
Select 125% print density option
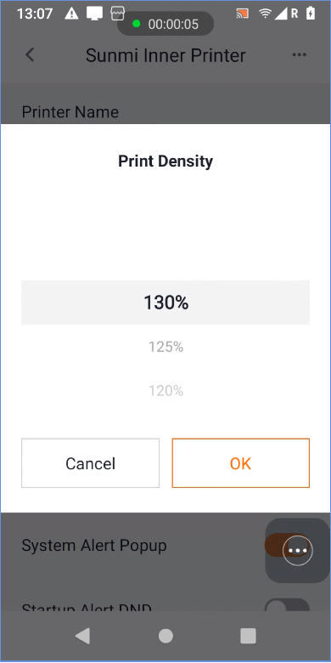(165, 347)
